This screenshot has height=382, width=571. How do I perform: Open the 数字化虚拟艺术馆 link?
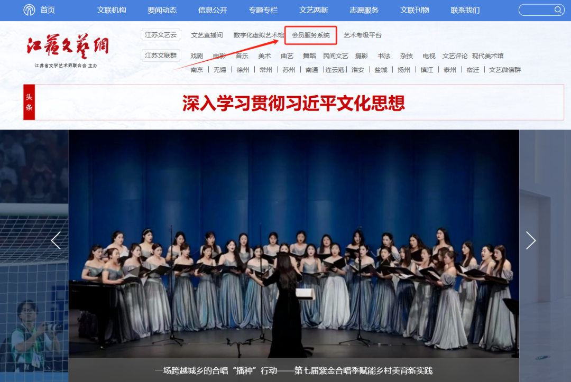click(259, 35)
